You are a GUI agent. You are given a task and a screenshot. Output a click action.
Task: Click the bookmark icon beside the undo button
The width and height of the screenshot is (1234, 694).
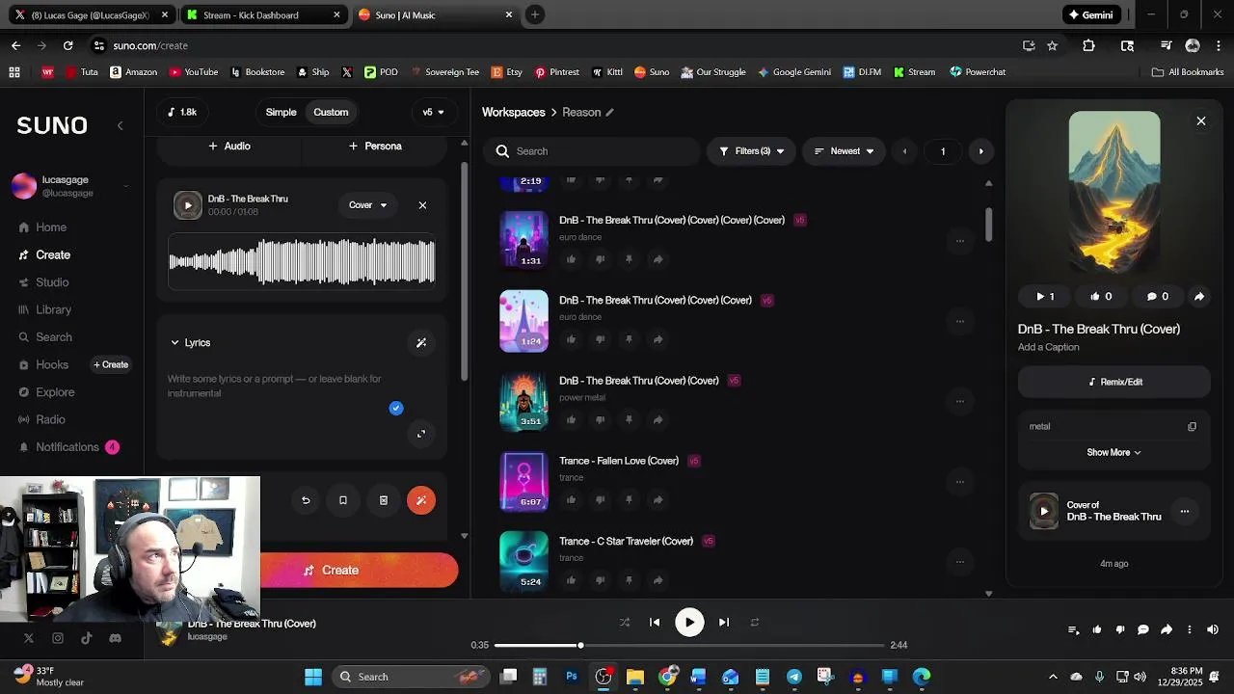[x=343, y=500]
